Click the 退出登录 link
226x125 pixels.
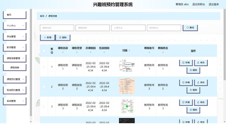pyautogui.click(x=214, y=4)
